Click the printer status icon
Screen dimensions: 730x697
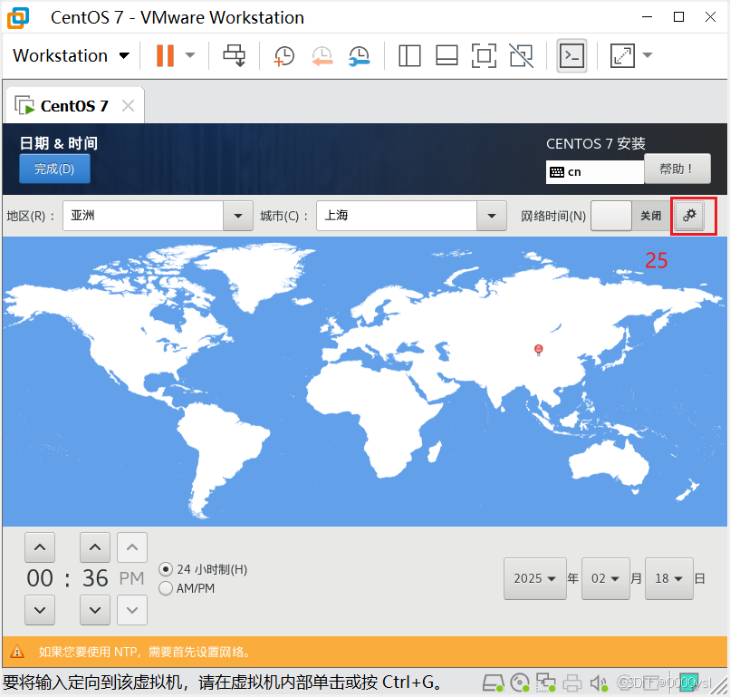coord(572,683)
